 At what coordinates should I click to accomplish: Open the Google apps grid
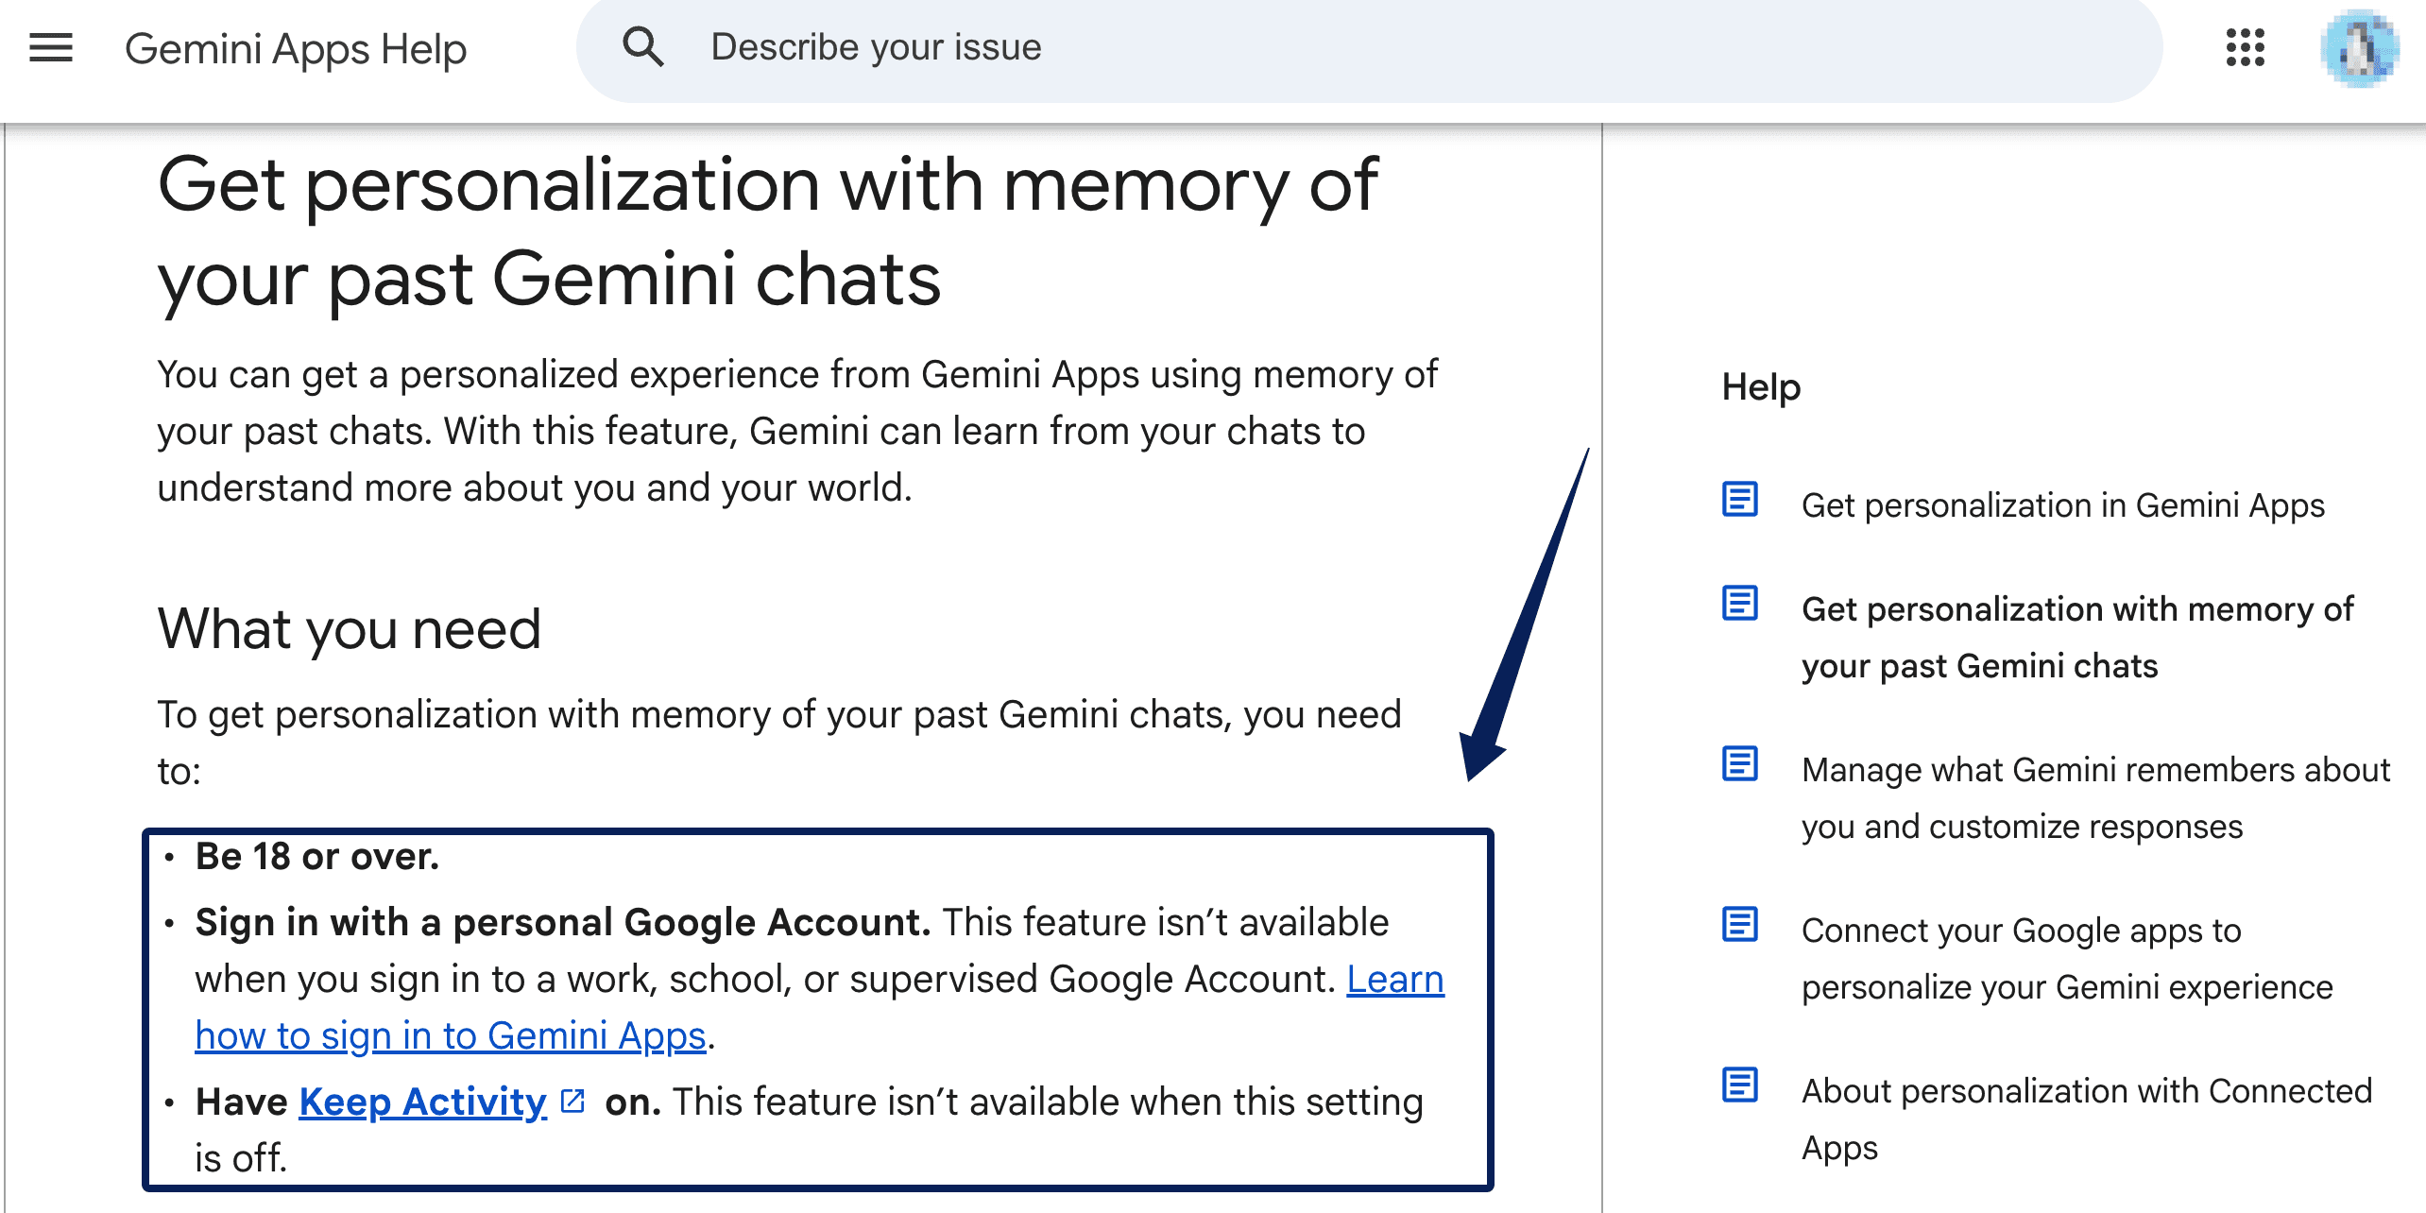click(x=2245, y=47)
